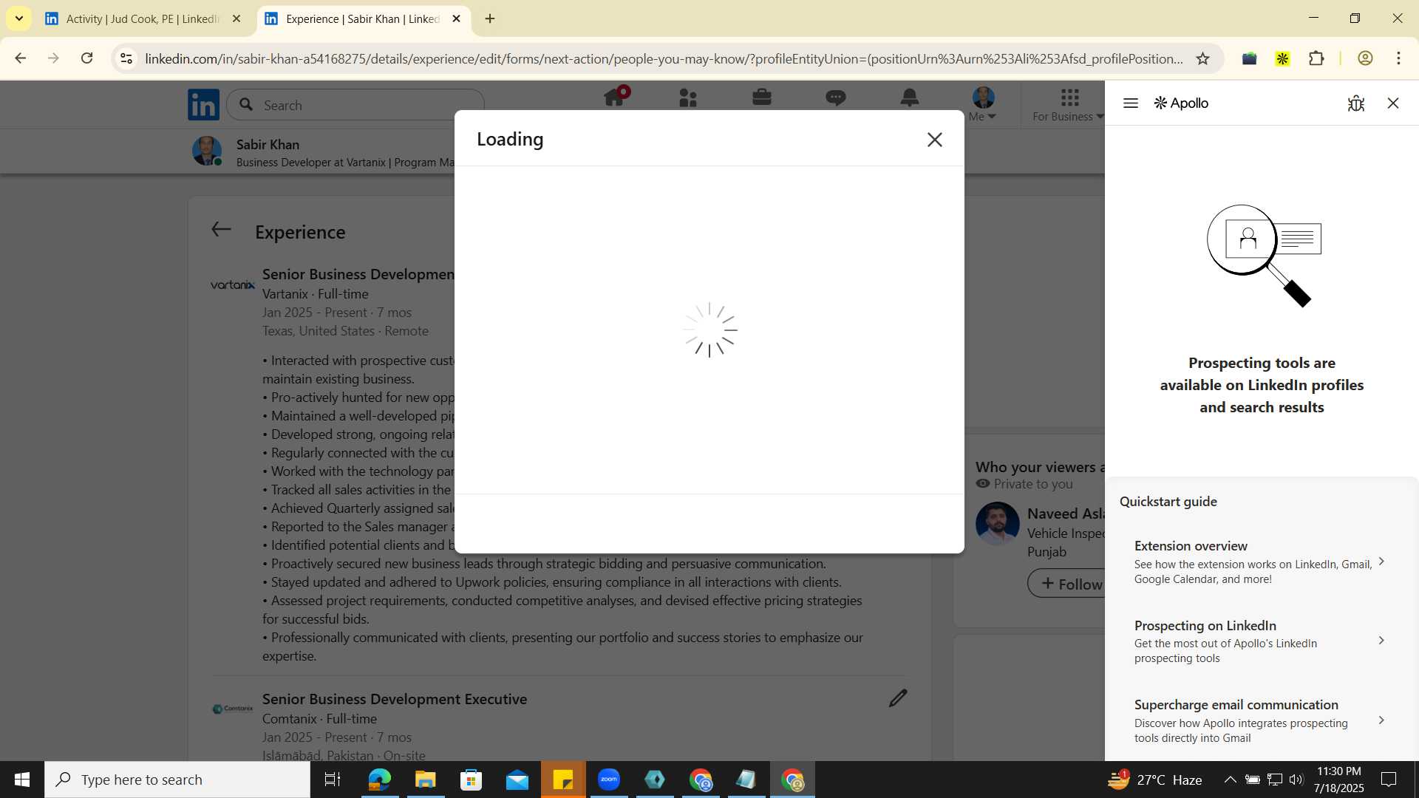Focus the LinkedIn Search field
This screenshot has height=798, width=1419.
point(355,105)
